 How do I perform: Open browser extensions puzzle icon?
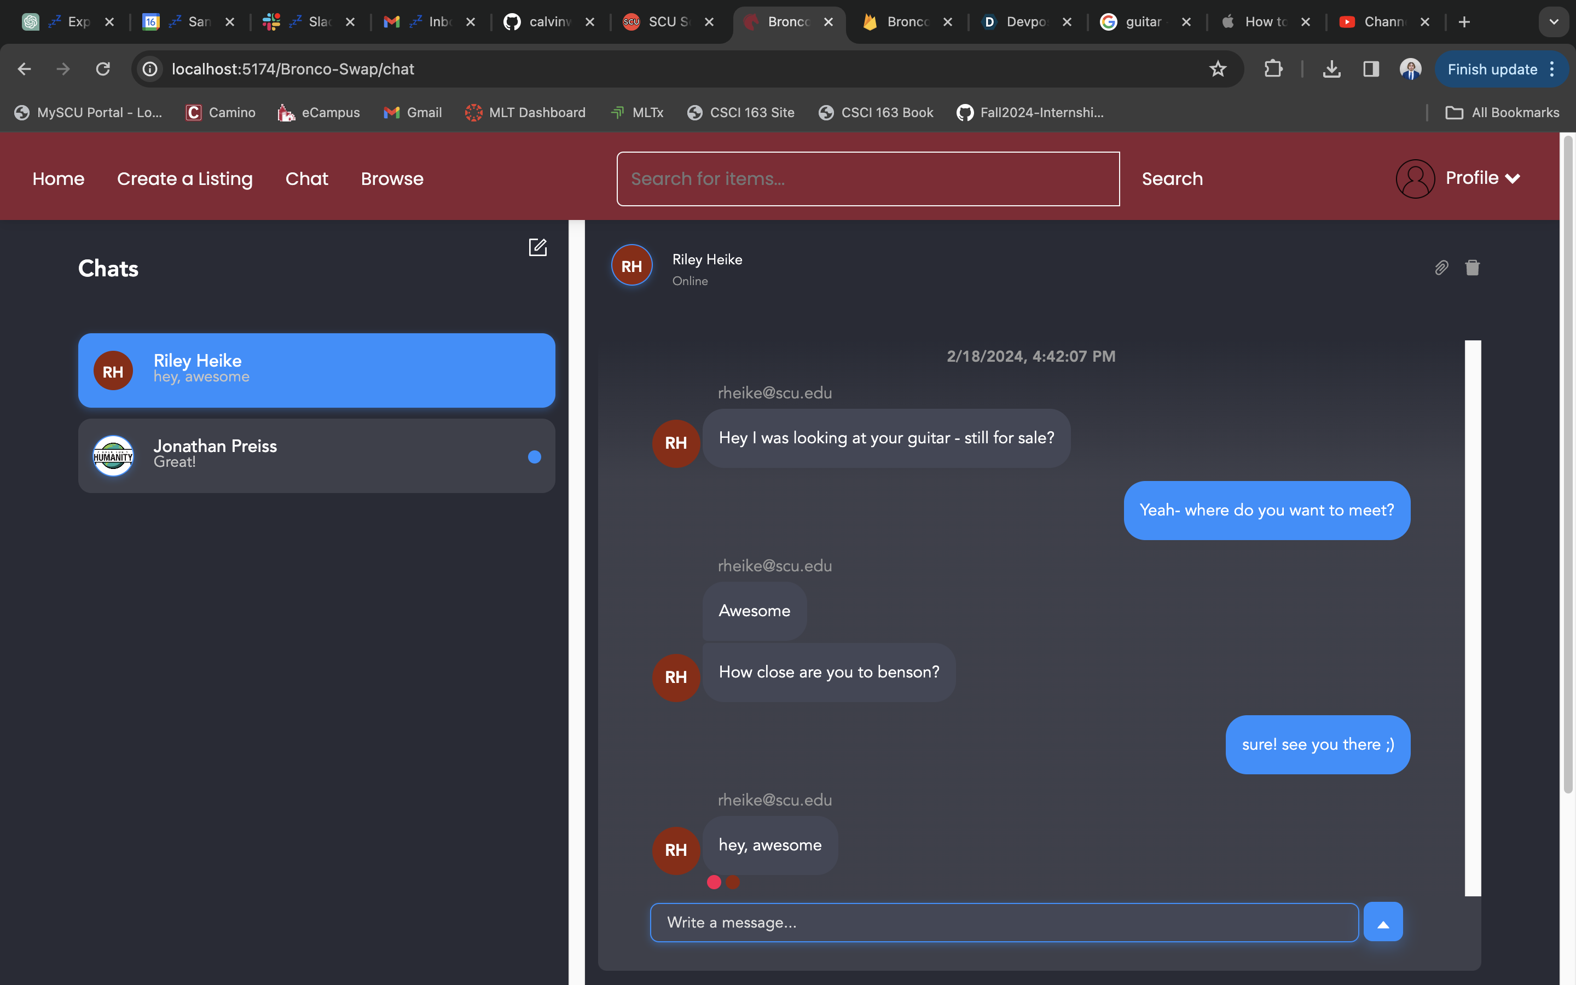[x=1273, y=69]
